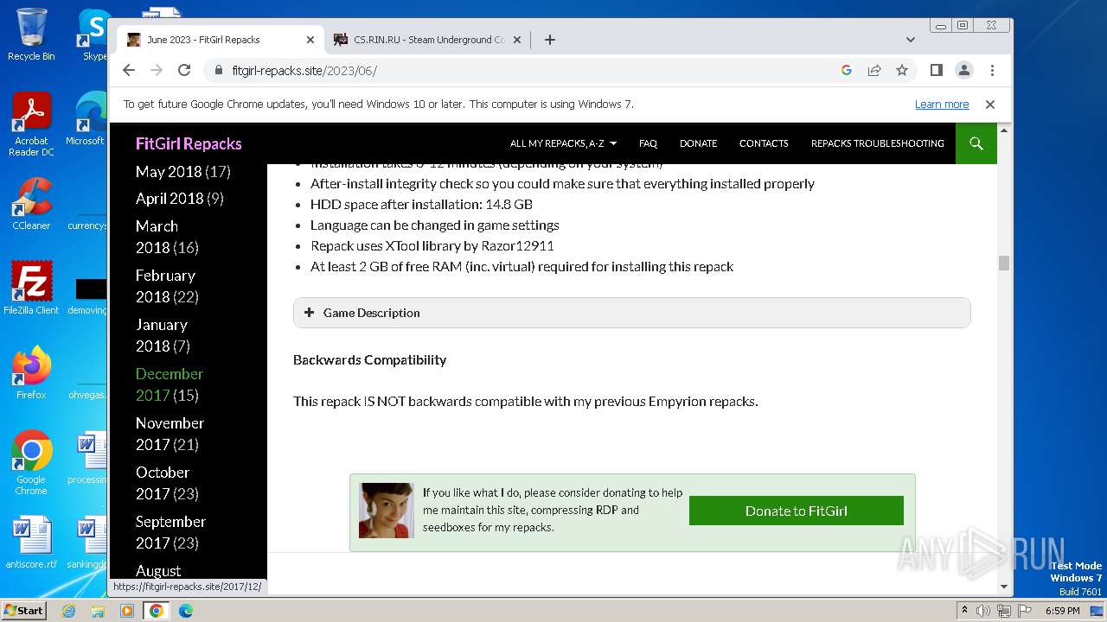The width and height of the screenshot is (1107, 622).
Task: Open Microsoft Edge from the taskbar
Action: pos(185,611)
